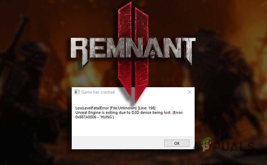This screenshot has width=267, height=165.
Task: Select the LowLevelFatalError line of text
Action: pyautogui.click(x=115, y=108)
